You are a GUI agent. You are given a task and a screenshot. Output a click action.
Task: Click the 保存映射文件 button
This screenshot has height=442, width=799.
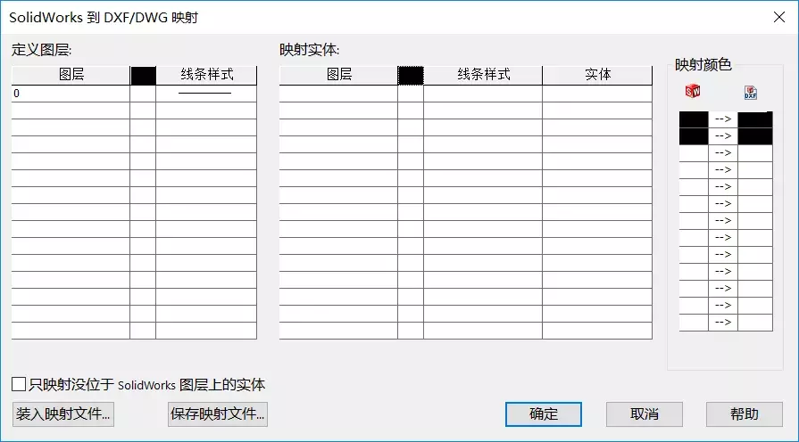(218, 414)
